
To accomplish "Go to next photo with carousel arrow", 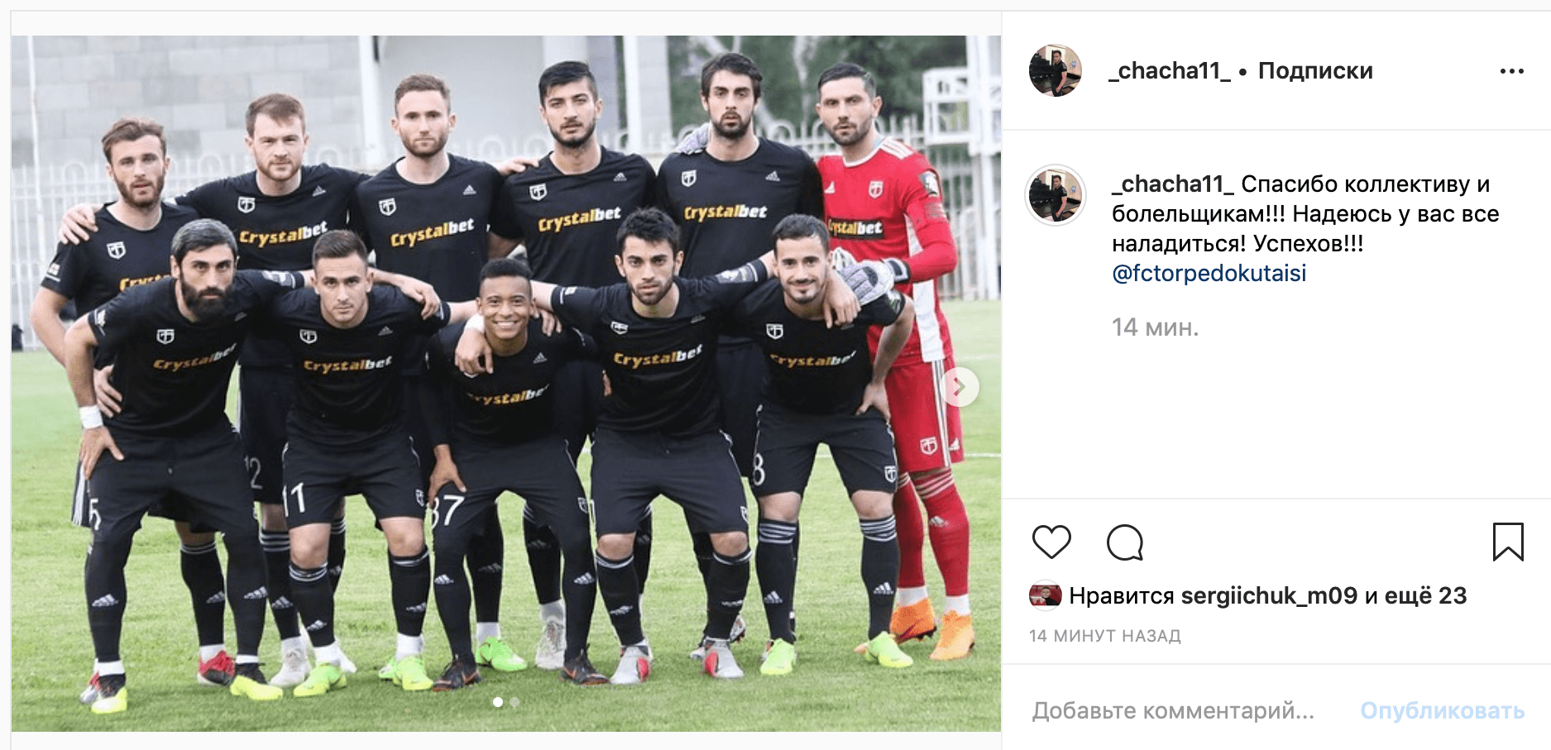I will click(960, 386).
